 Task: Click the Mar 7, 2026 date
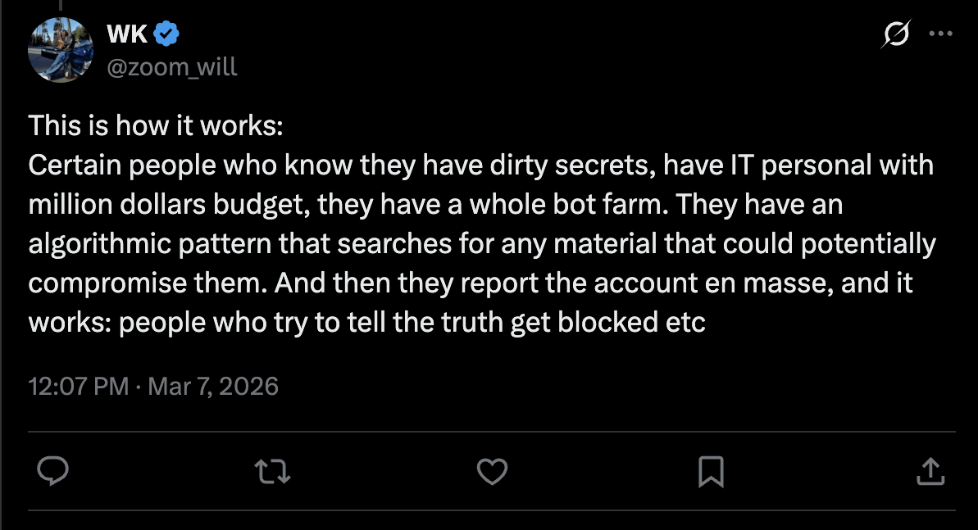[213, 386]
